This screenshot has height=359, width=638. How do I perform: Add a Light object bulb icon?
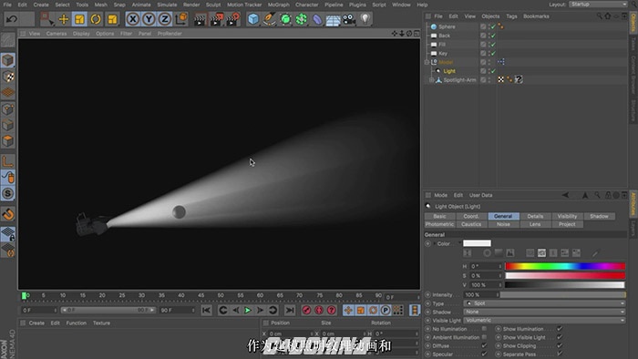(365, 19)
